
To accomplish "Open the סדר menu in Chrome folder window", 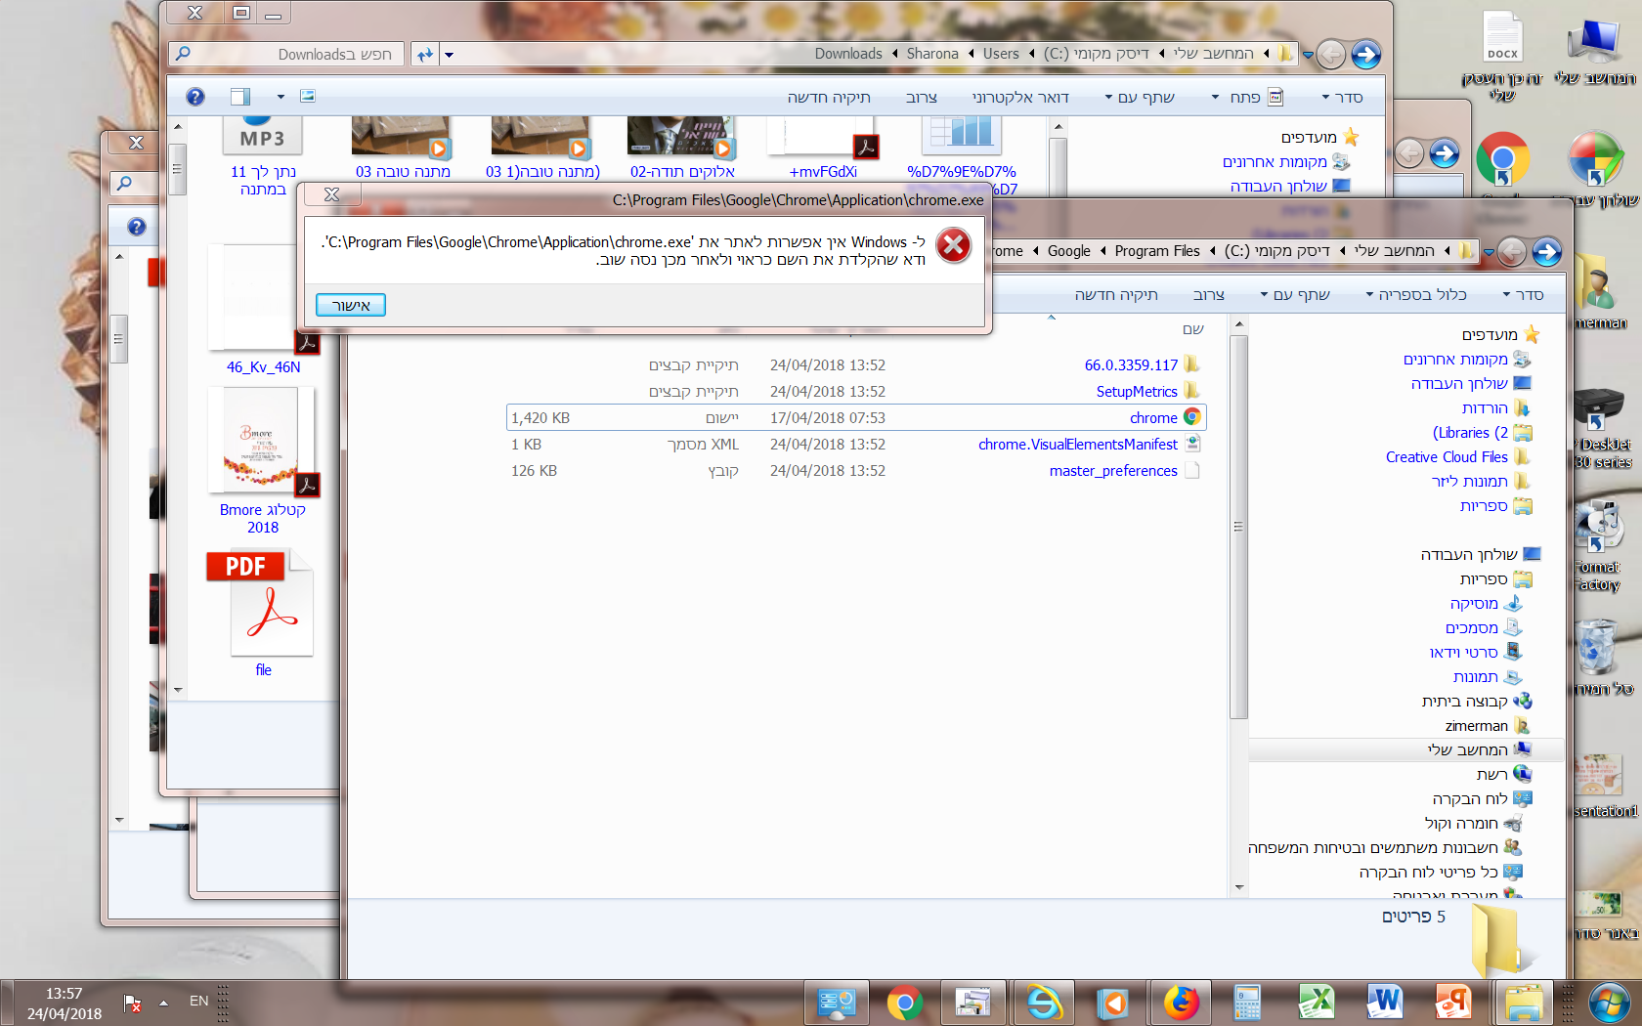I will pyautogui.click(x=1525, y=294).
